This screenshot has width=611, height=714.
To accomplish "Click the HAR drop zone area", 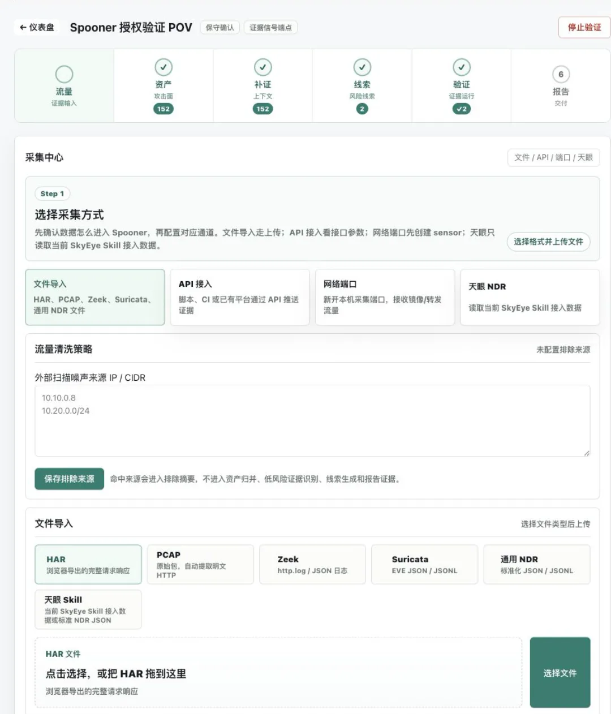I will click(278, 672).
